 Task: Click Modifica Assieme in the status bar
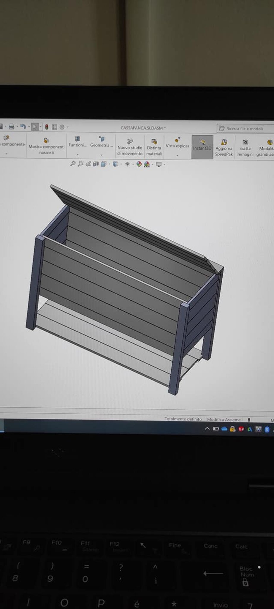point(224,419)
